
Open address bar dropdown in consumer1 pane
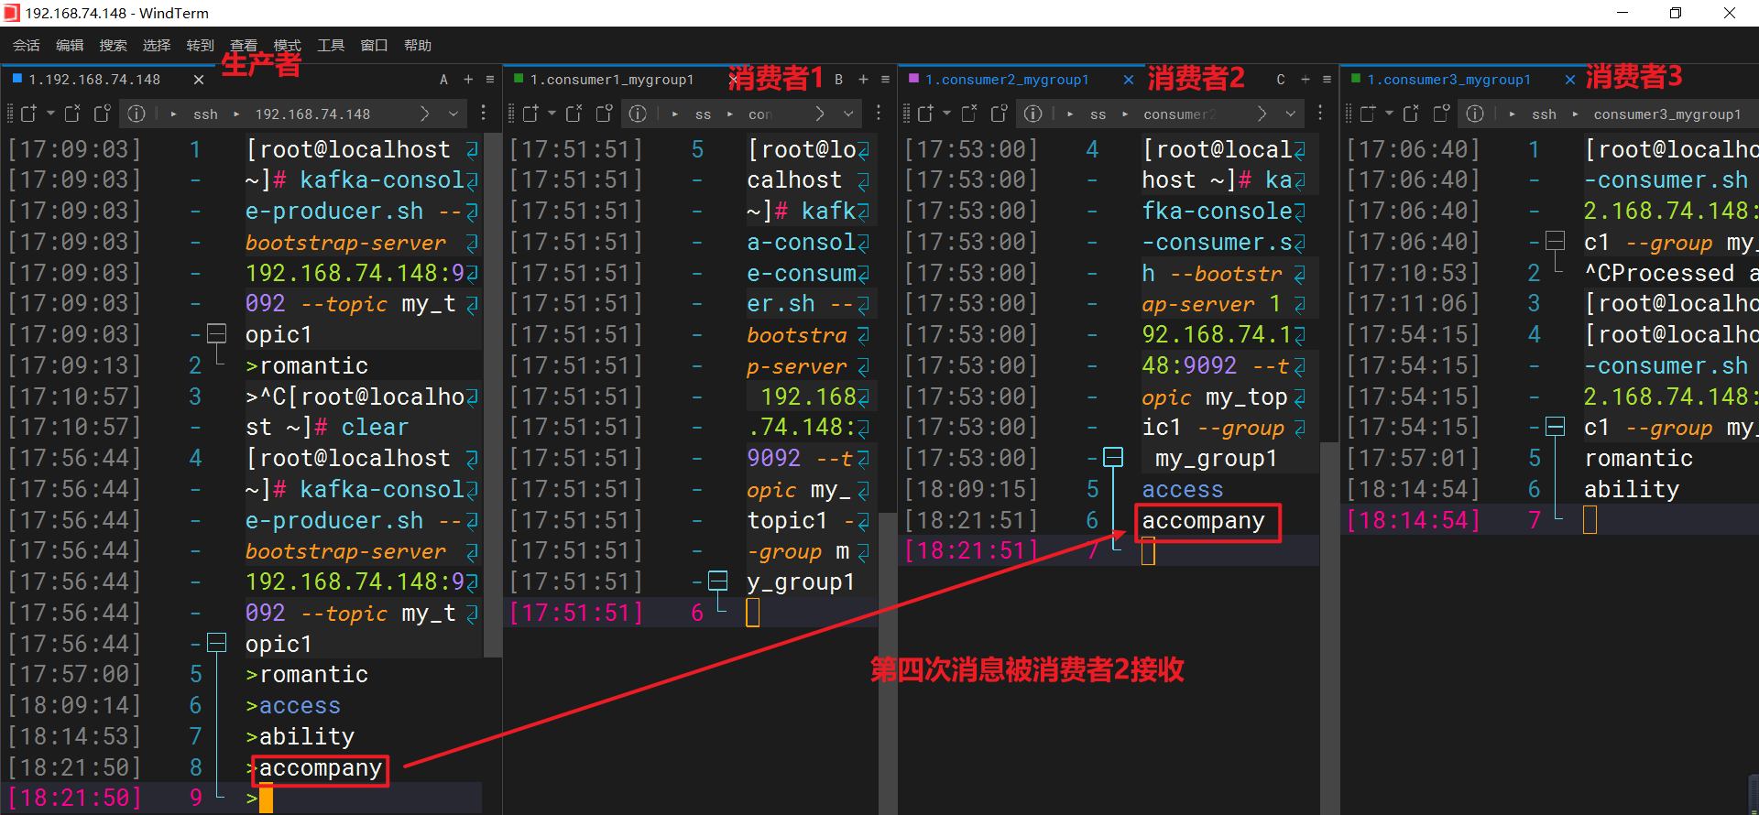point(848,114)
